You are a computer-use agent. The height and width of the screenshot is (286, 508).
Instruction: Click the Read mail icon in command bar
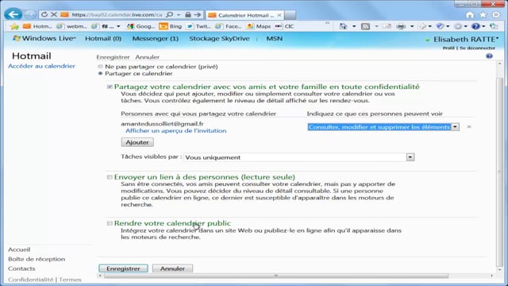pos(387,26)
